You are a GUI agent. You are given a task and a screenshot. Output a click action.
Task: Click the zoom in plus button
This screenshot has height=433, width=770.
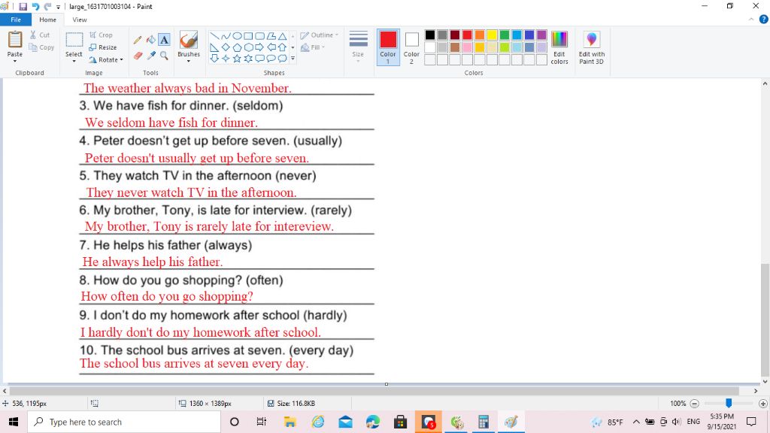[x=762, y=404]
